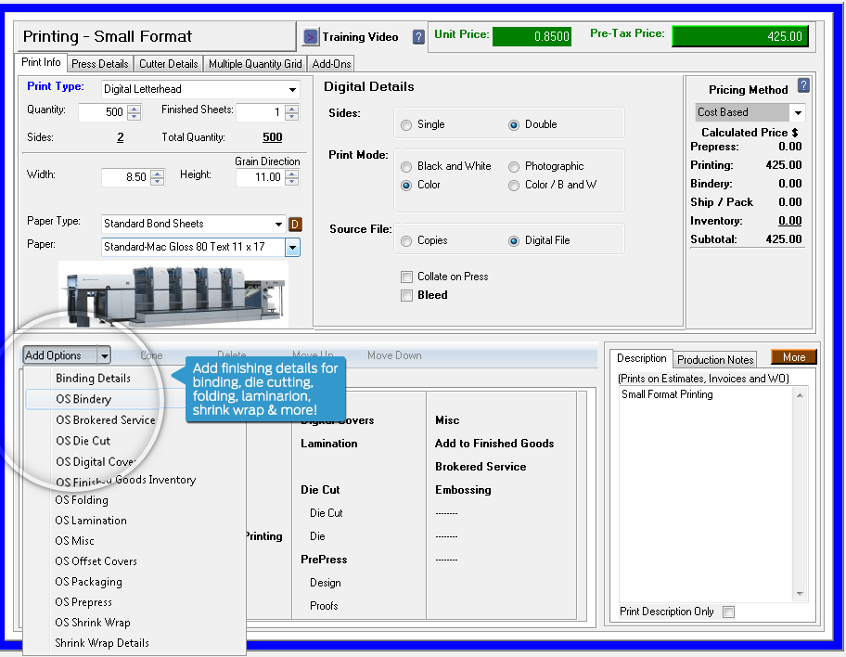Enable the Collate on Press checkbox

[406, 277]
